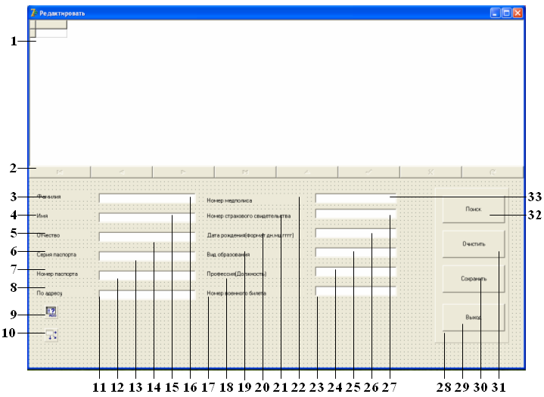Image resolution: width=544 pixels, height=397 pixels.
Task: Select the Номер страхового свидетельства label
Action: (248, 216)
